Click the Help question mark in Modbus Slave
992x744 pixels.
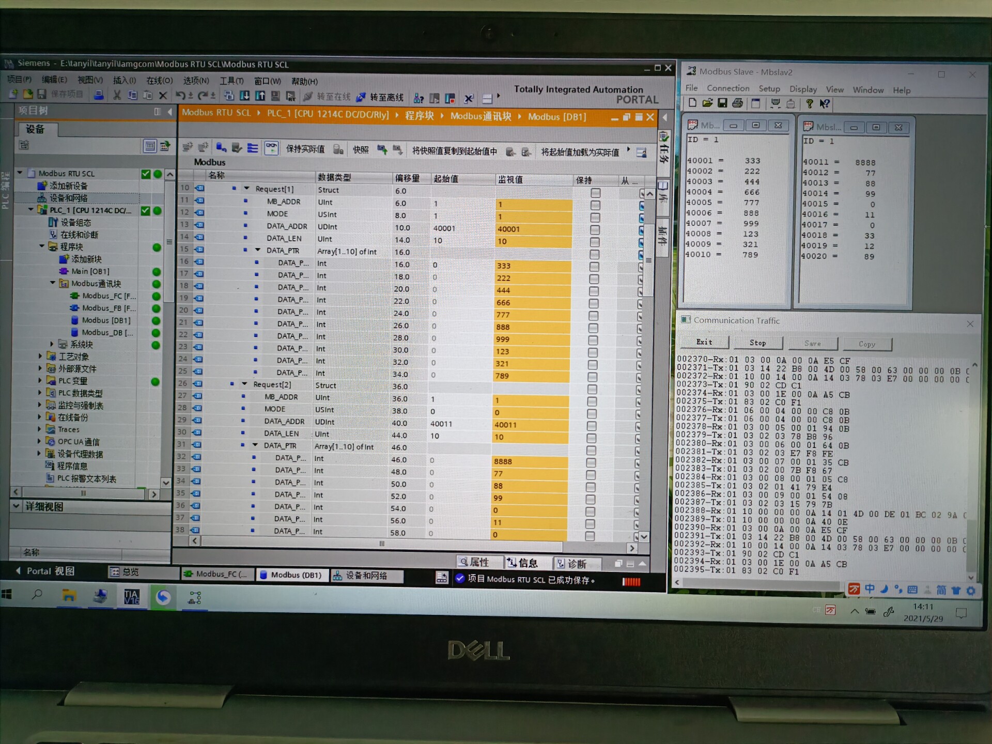809,104
